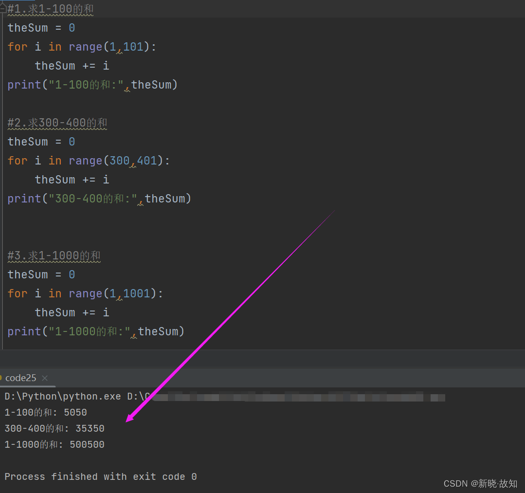Click console output '1-100的和: 5050'
The height and width of the screenshot is (493, 525).
[x=46, y=412]
